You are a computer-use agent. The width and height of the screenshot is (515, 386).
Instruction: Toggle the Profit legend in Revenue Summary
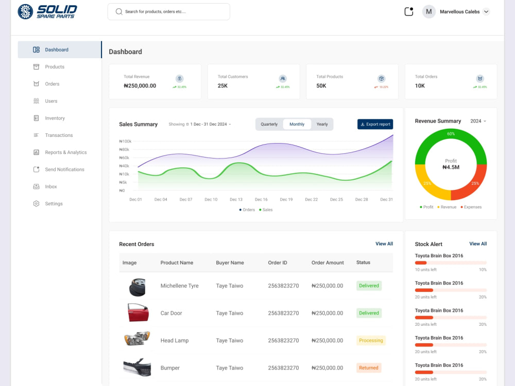pos(426,207)
